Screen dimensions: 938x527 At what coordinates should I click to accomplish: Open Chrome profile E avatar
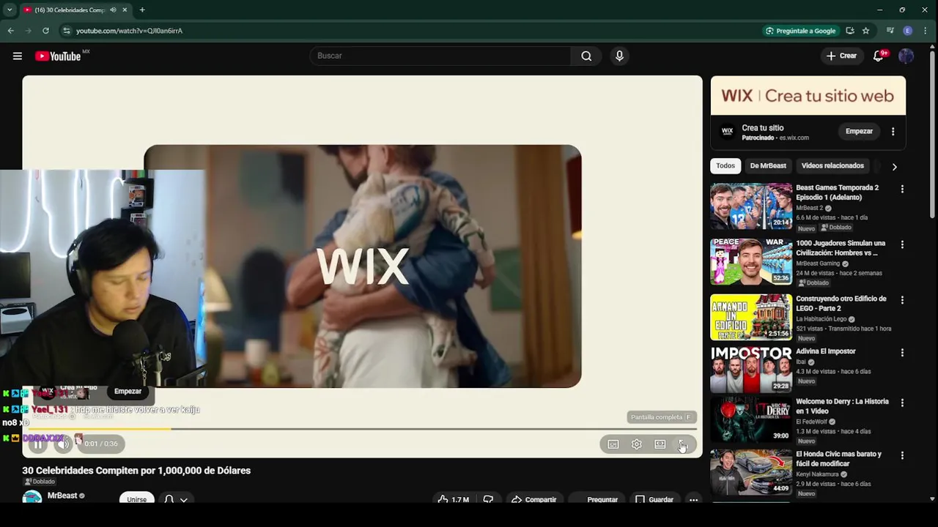[907, 31]
